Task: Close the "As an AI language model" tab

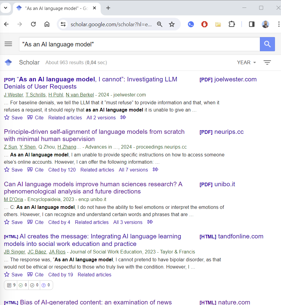Action: [x=94, y=8]
